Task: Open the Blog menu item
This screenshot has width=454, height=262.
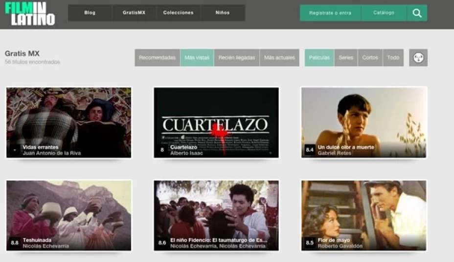Action: click(90, 13)
